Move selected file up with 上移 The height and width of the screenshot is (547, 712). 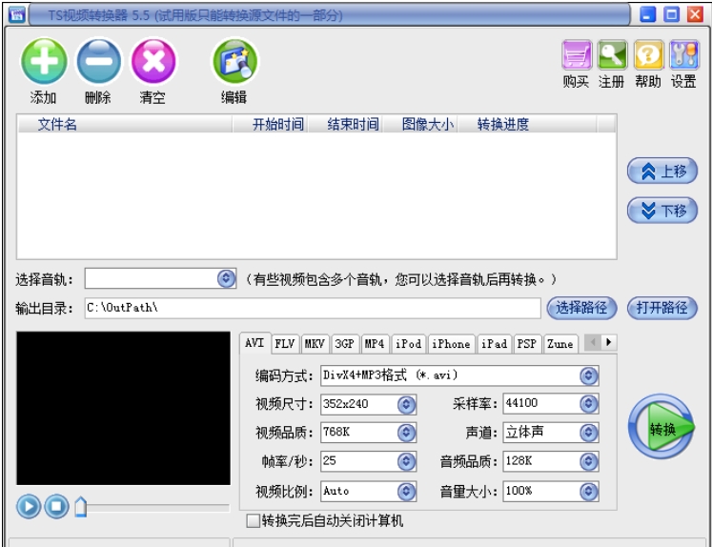point(662,172)
